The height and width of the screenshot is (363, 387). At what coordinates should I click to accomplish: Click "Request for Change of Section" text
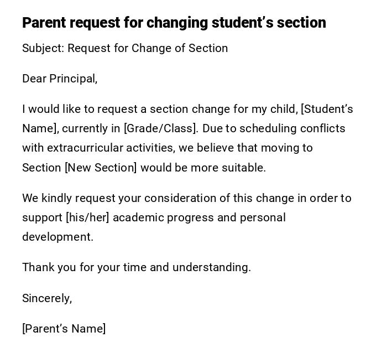[x=148, y=48]
